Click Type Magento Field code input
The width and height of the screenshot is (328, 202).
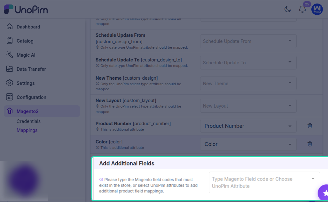pyautogui.click(x=264, y=182)
